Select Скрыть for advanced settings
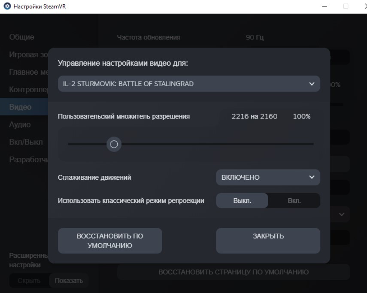Image resolution: width=367 pixels, height=293 pixels. (29, 281)
